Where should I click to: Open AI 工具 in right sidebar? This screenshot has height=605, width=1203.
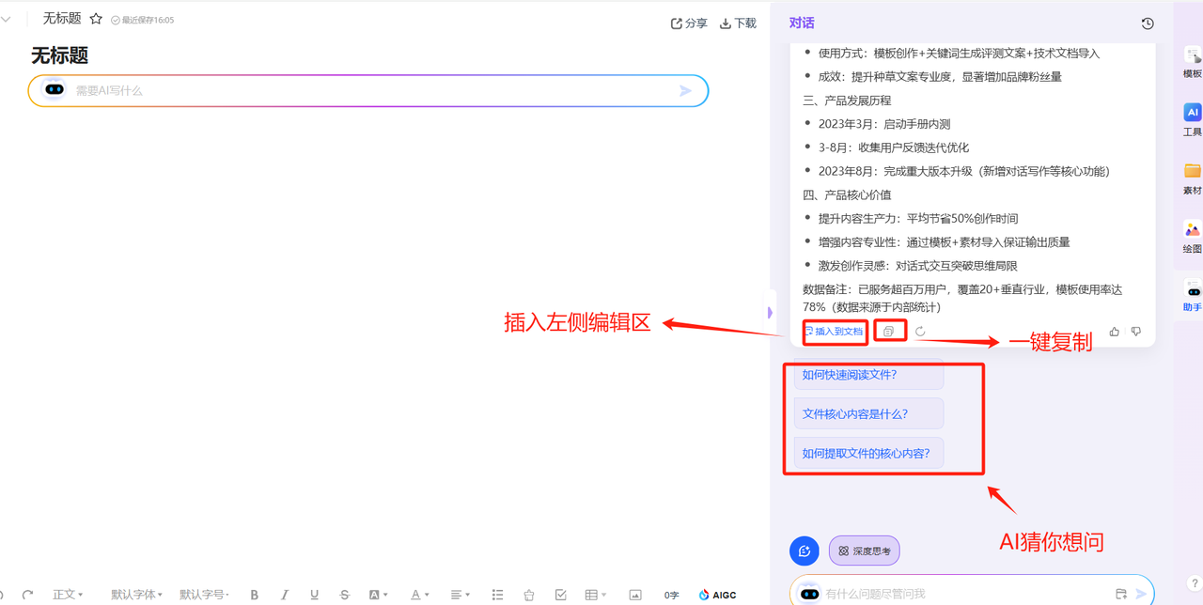[1192, 120]
